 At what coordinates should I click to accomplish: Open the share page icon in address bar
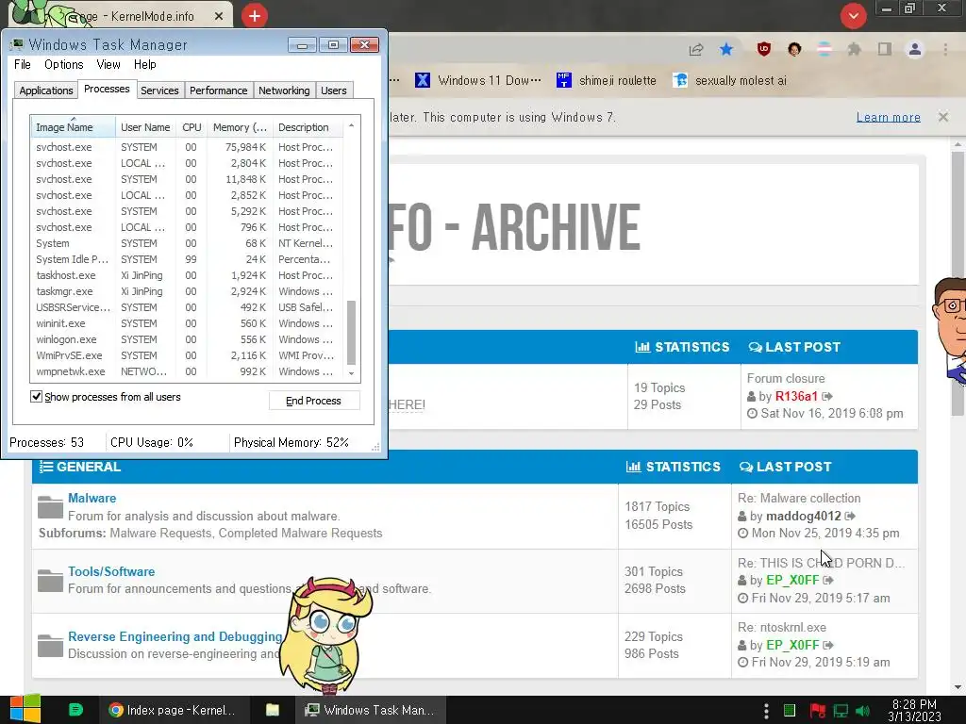click(x=696, y=49)
